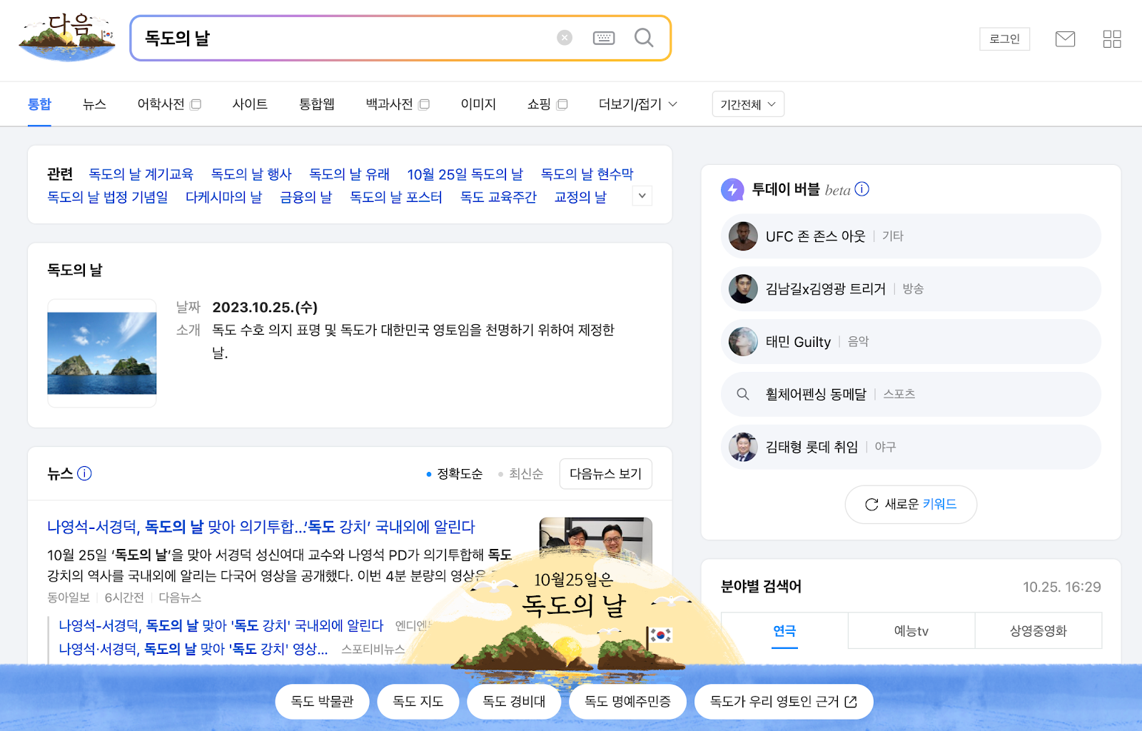Image resolution: width=1142 pixels, height=731 pixels.
Task: Click the UFC 존 존스 profile thumbnail
Action: pos(743,236)
